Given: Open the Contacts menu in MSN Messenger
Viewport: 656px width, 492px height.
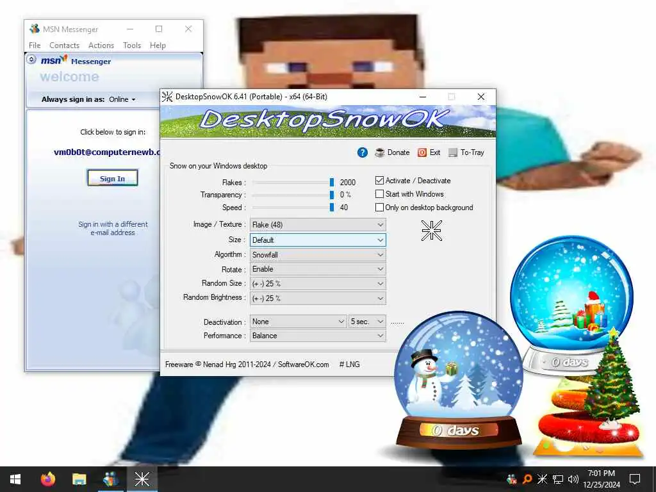Looking at the screenshot, I should (x=65, y=45).
